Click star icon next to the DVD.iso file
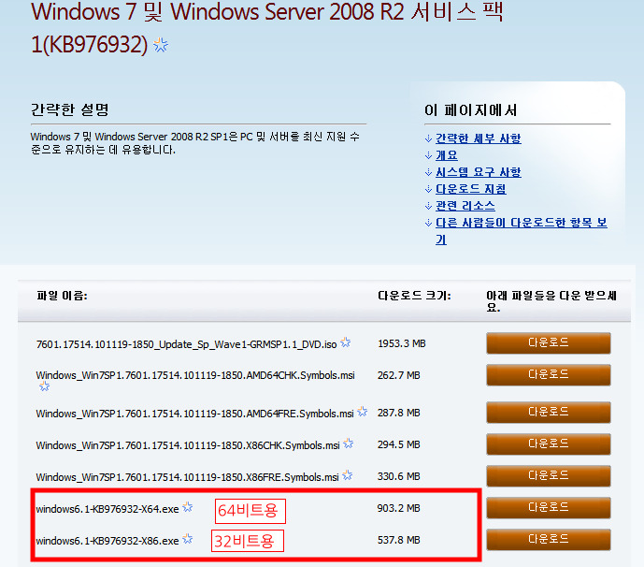The height and width of the screenshot is (567, 644). tap(346, 342)
